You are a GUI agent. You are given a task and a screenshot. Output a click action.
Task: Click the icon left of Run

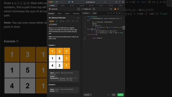[109, 95]
